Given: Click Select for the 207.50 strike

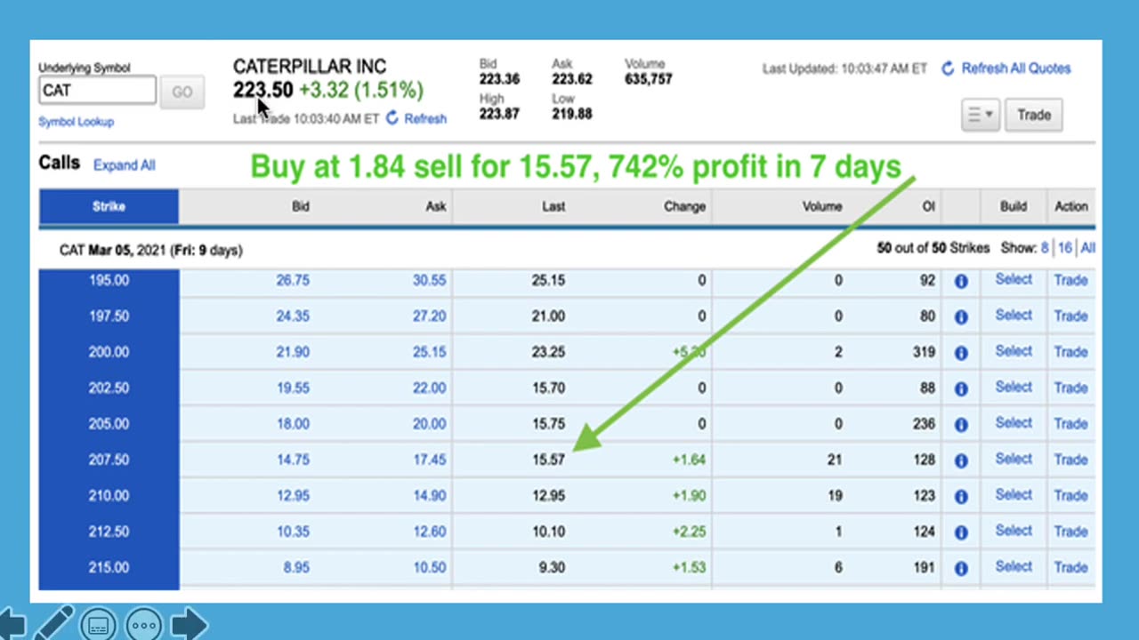Looking at the screenshot, I should click(1014, 459).
